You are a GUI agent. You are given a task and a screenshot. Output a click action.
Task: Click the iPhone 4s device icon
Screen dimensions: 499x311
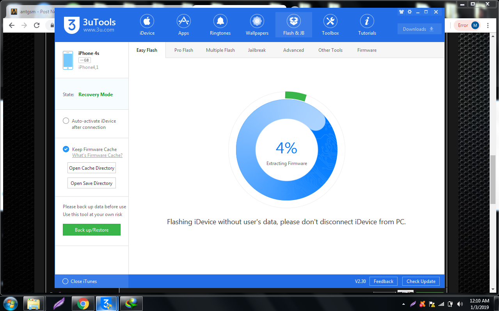click(68, 60)
